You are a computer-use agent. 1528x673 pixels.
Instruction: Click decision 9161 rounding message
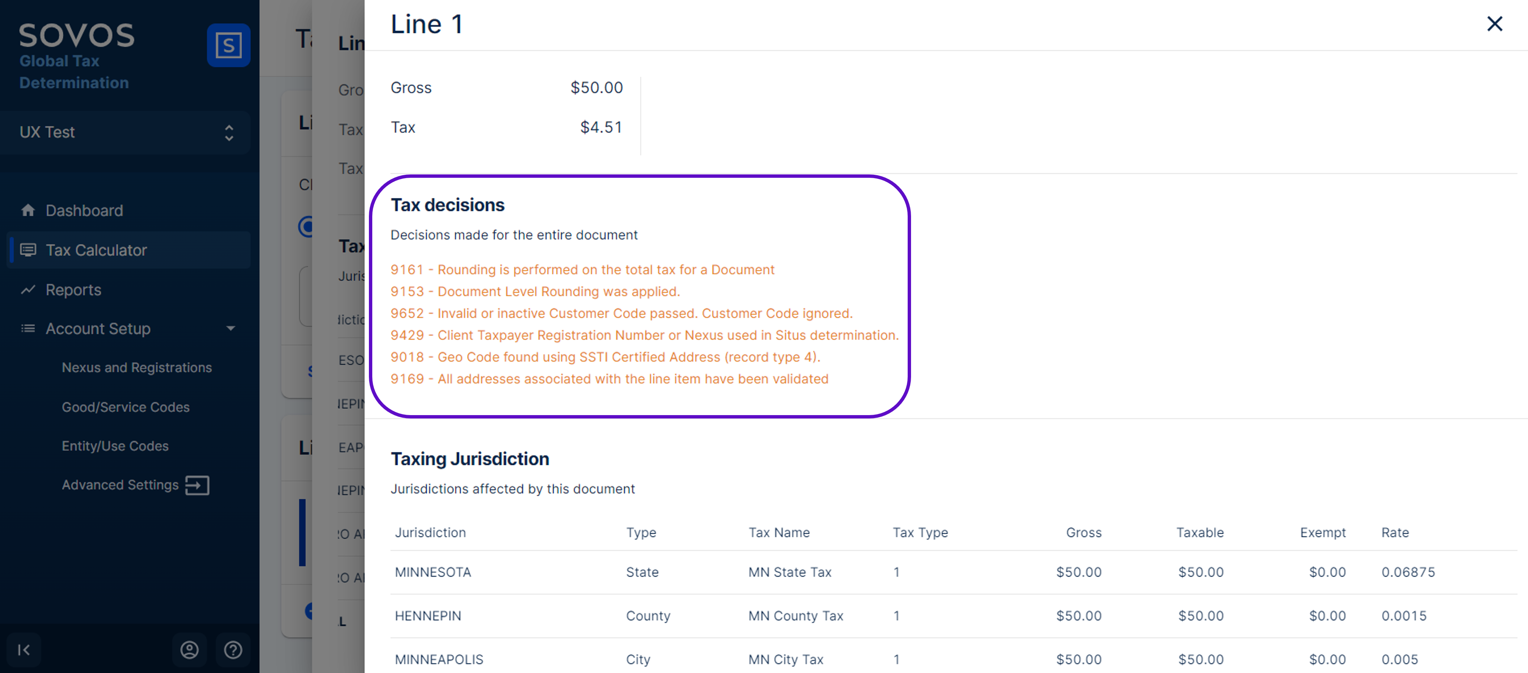582,269
